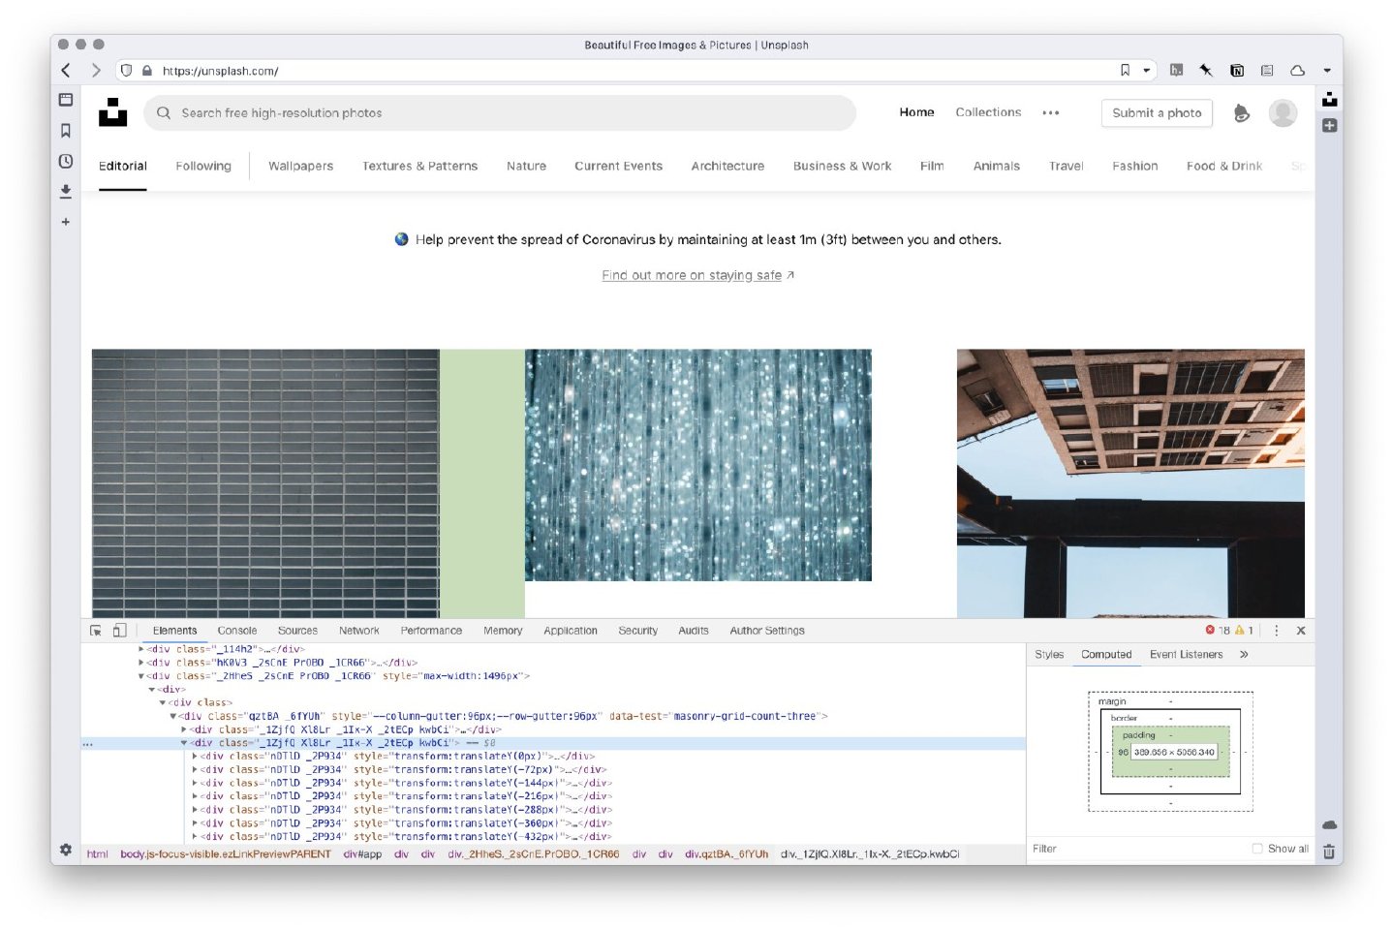This screenshot has width=1392, height=930.
Task: Click the Unsplash logo icon
Action: click(x=113, y=112)
